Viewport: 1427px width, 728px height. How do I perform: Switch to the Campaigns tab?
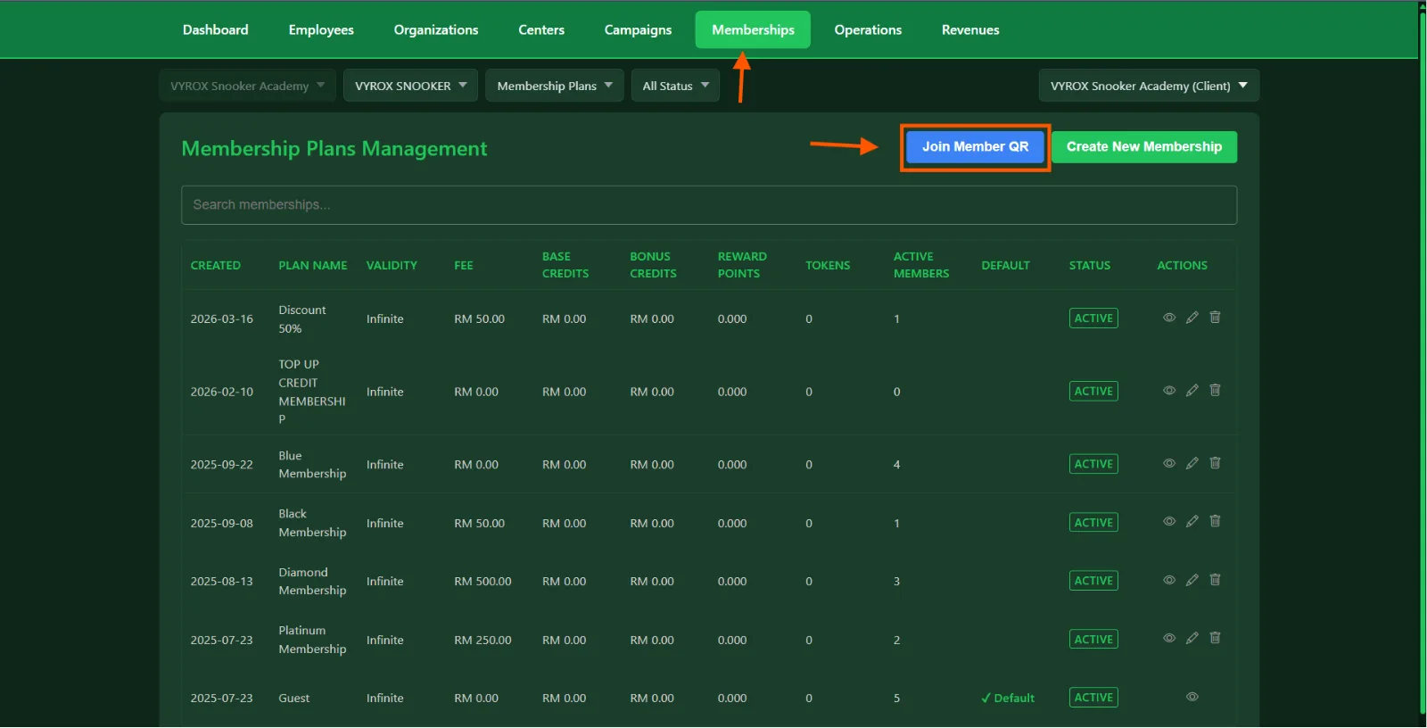[x=638, y=29]
